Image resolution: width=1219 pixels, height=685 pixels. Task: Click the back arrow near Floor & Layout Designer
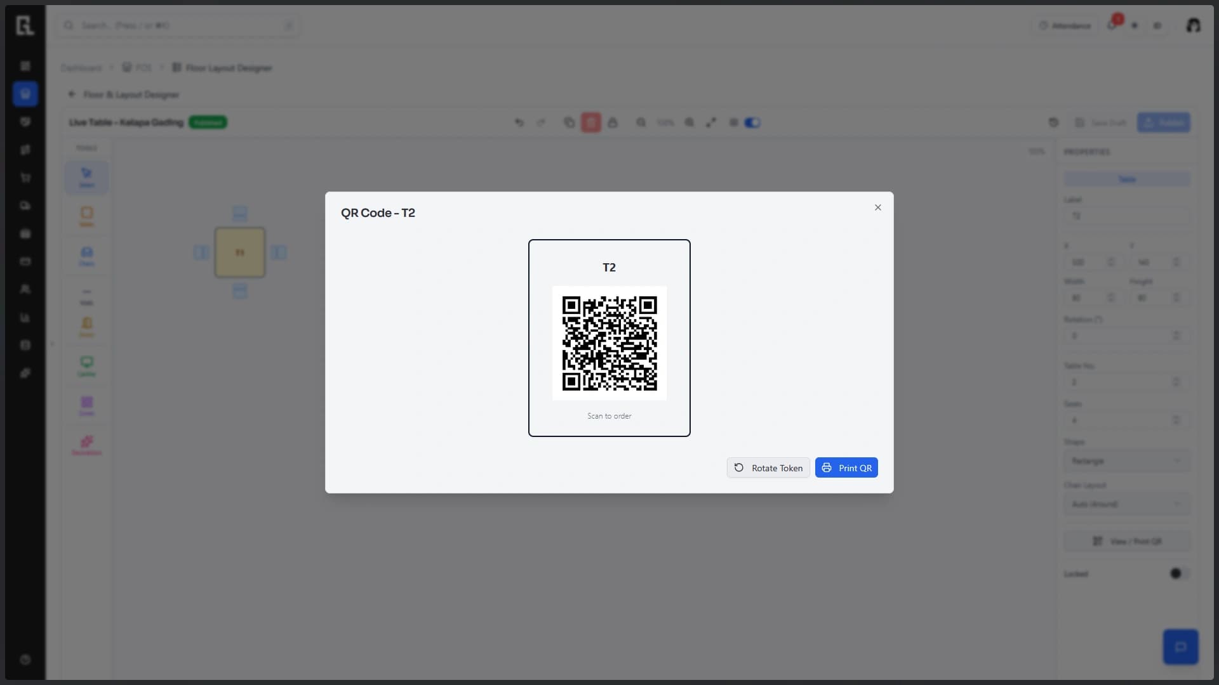[72, 95]
